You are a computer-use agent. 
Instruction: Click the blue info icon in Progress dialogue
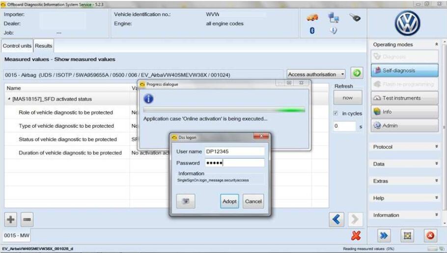click(148, 99)
